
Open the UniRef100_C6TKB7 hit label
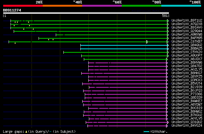187,42
